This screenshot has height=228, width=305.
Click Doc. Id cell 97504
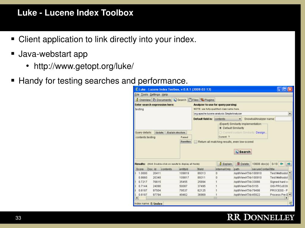pos(157,190)
